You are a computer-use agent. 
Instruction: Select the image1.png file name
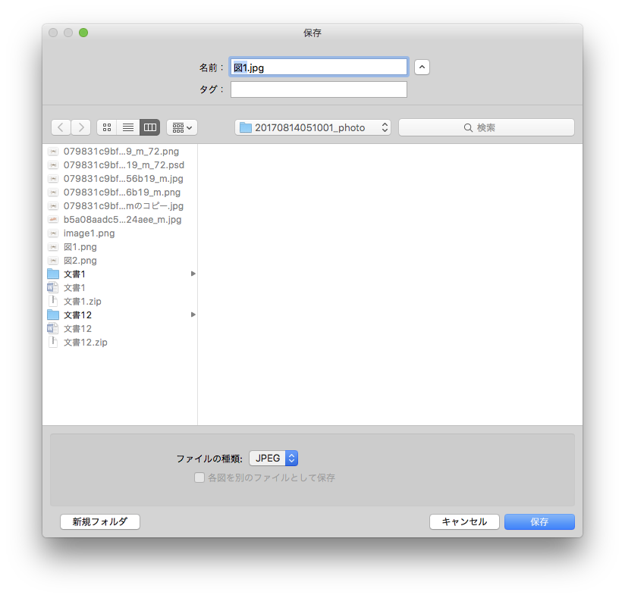pyautogui.click(x=89, y=233)
